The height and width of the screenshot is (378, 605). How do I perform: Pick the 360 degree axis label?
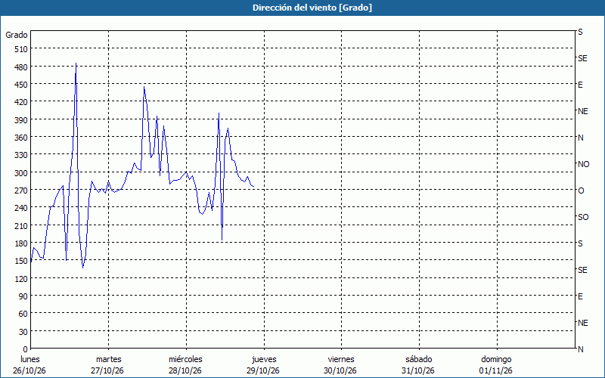click(21, 138)
